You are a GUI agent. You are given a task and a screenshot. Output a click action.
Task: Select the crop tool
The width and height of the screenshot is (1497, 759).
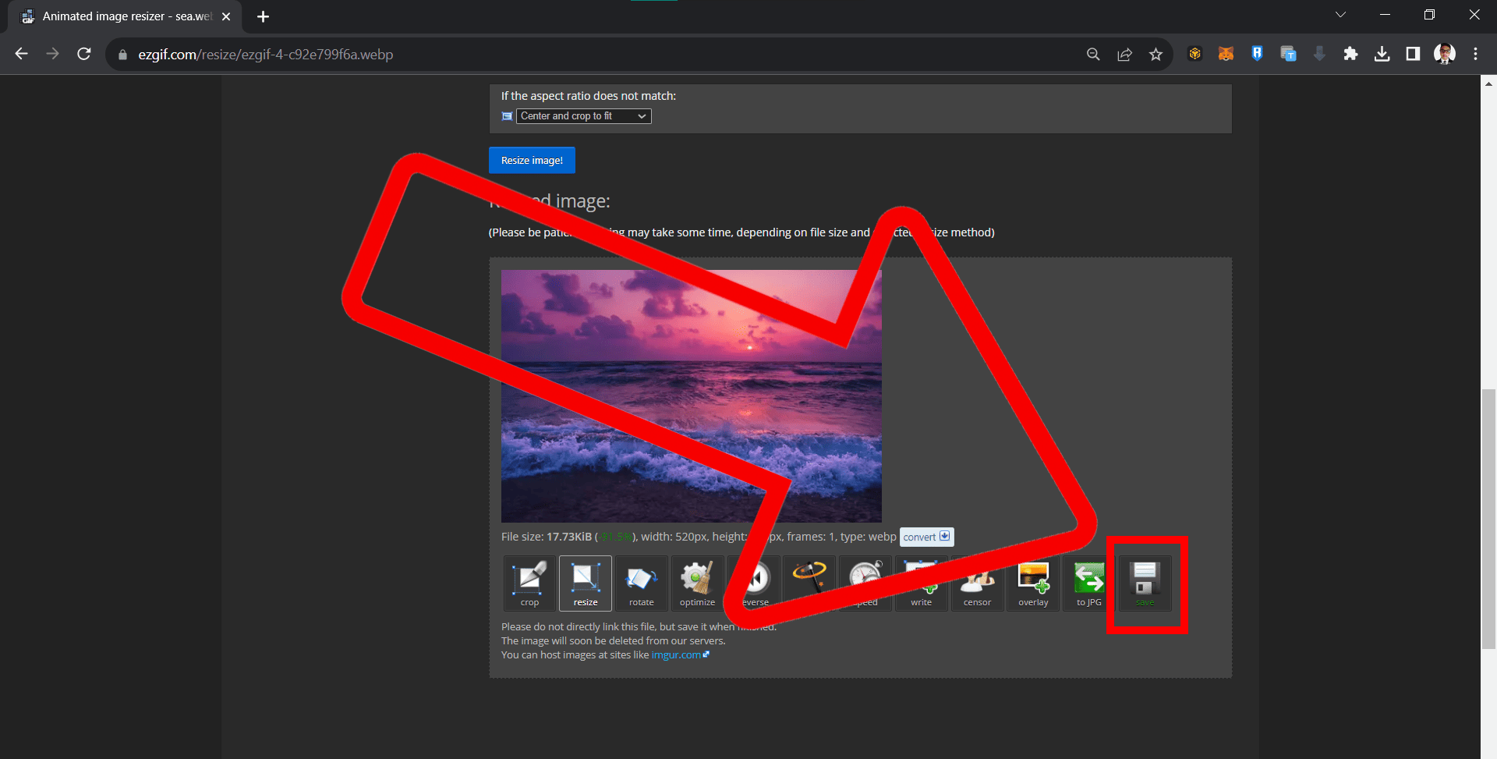[529, 583]
